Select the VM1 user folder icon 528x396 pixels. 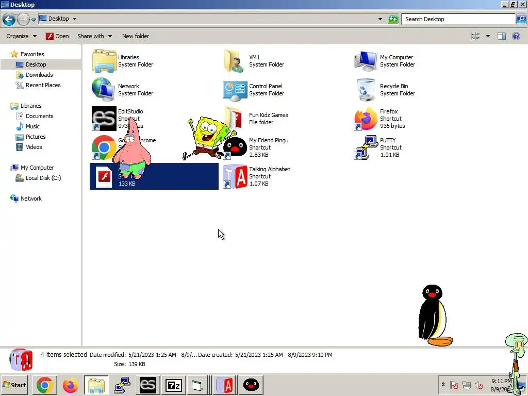(x=235, y=61)
